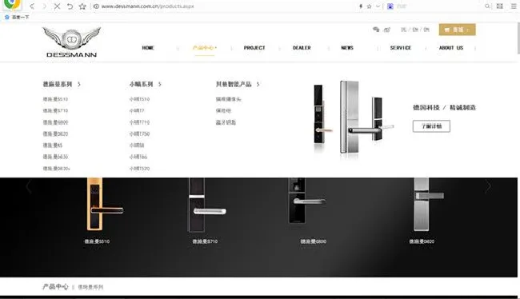Viewport: 520px width, 299px height.
Task: Click the Baidu paw search engine icon
Action: 390,6
